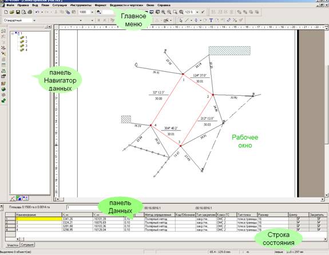Click the paint bucket icon beside scale field
Viewport: 329px width, 255px height.
click(98, 12)
